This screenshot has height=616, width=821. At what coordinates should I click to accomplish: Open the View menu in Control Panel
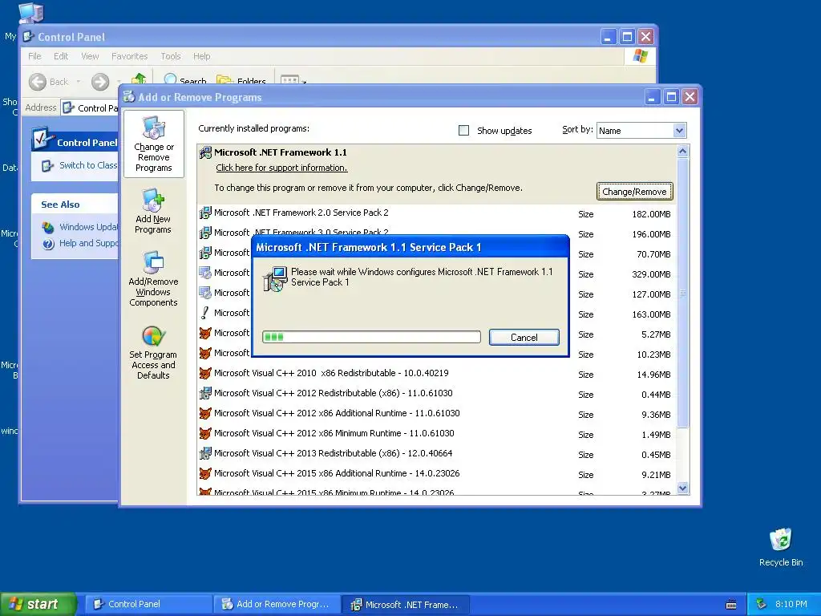coord(90,56)
